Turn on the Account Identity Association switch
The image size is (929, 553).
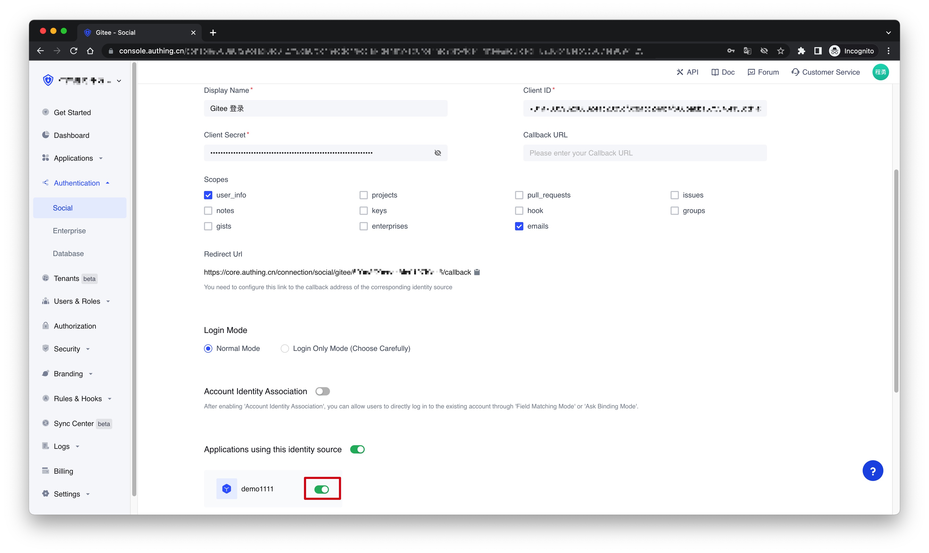point(322,391)
